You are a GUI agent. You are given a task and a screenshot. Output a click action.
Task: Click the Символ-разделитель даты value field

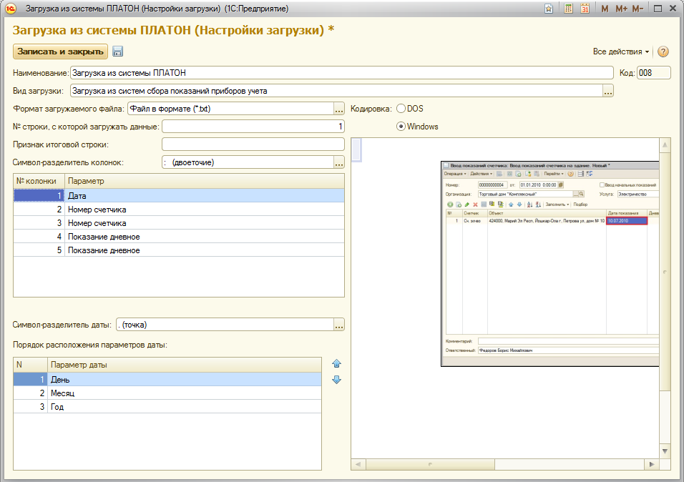point(225,325)
